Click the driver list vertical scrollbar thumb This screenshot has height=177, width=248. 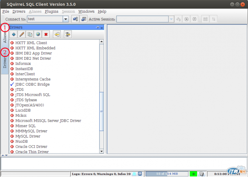coord(102,111)
